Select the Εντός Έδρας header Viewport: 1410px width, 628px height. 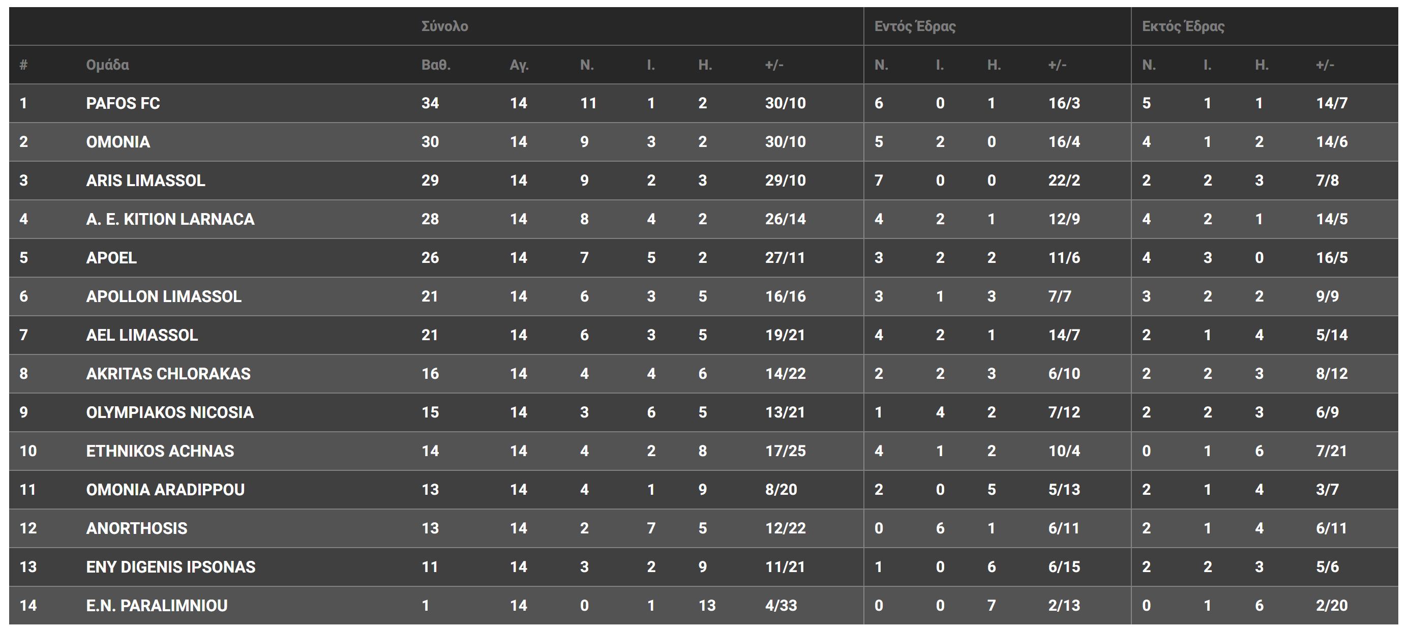point(915,26)
